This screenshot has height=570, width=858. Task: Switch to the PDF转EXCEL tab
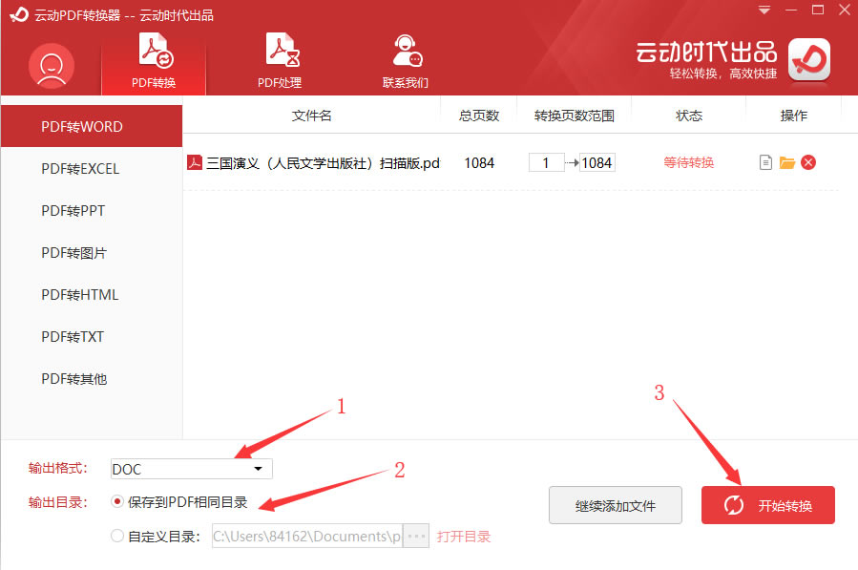coord(78,168)
